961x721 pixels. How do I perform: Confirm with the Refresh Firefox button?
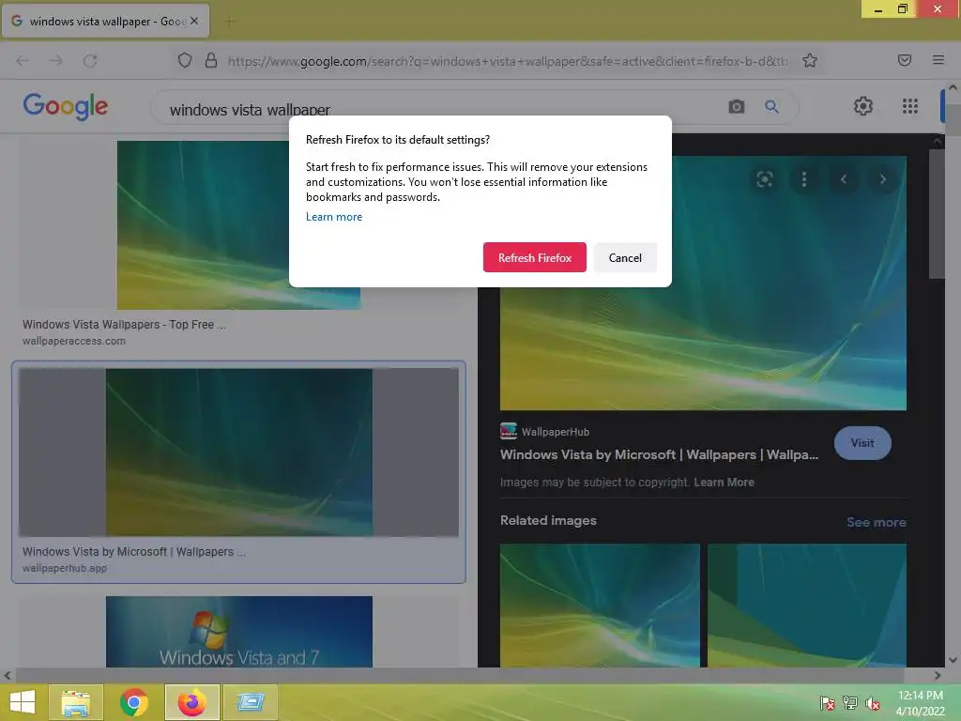534,257
